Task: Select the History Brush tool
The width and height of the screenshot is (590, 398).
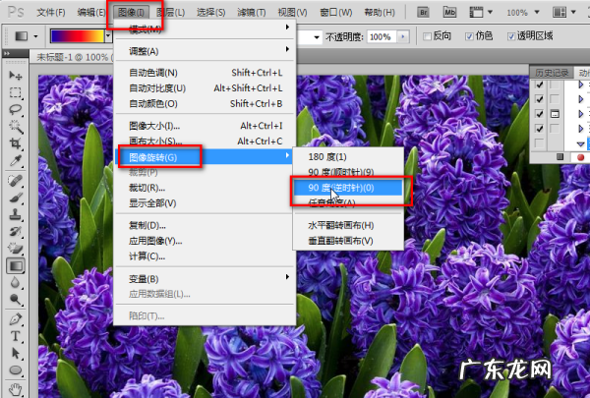Action: tap(16, 231)
